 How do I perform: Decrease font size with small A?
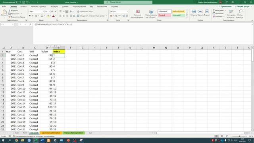[x=56, y=12]
